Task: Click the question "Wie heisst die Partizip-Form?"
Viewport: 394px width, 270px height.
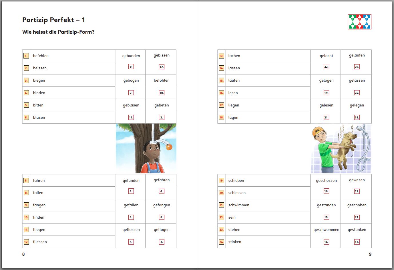Action: pyautogui.click(x=58, y=32)
